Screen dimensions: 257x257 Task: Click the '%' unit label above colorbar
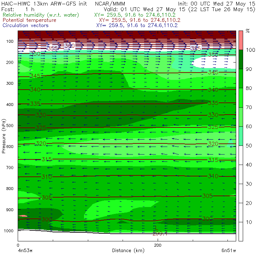coord(248,31)
